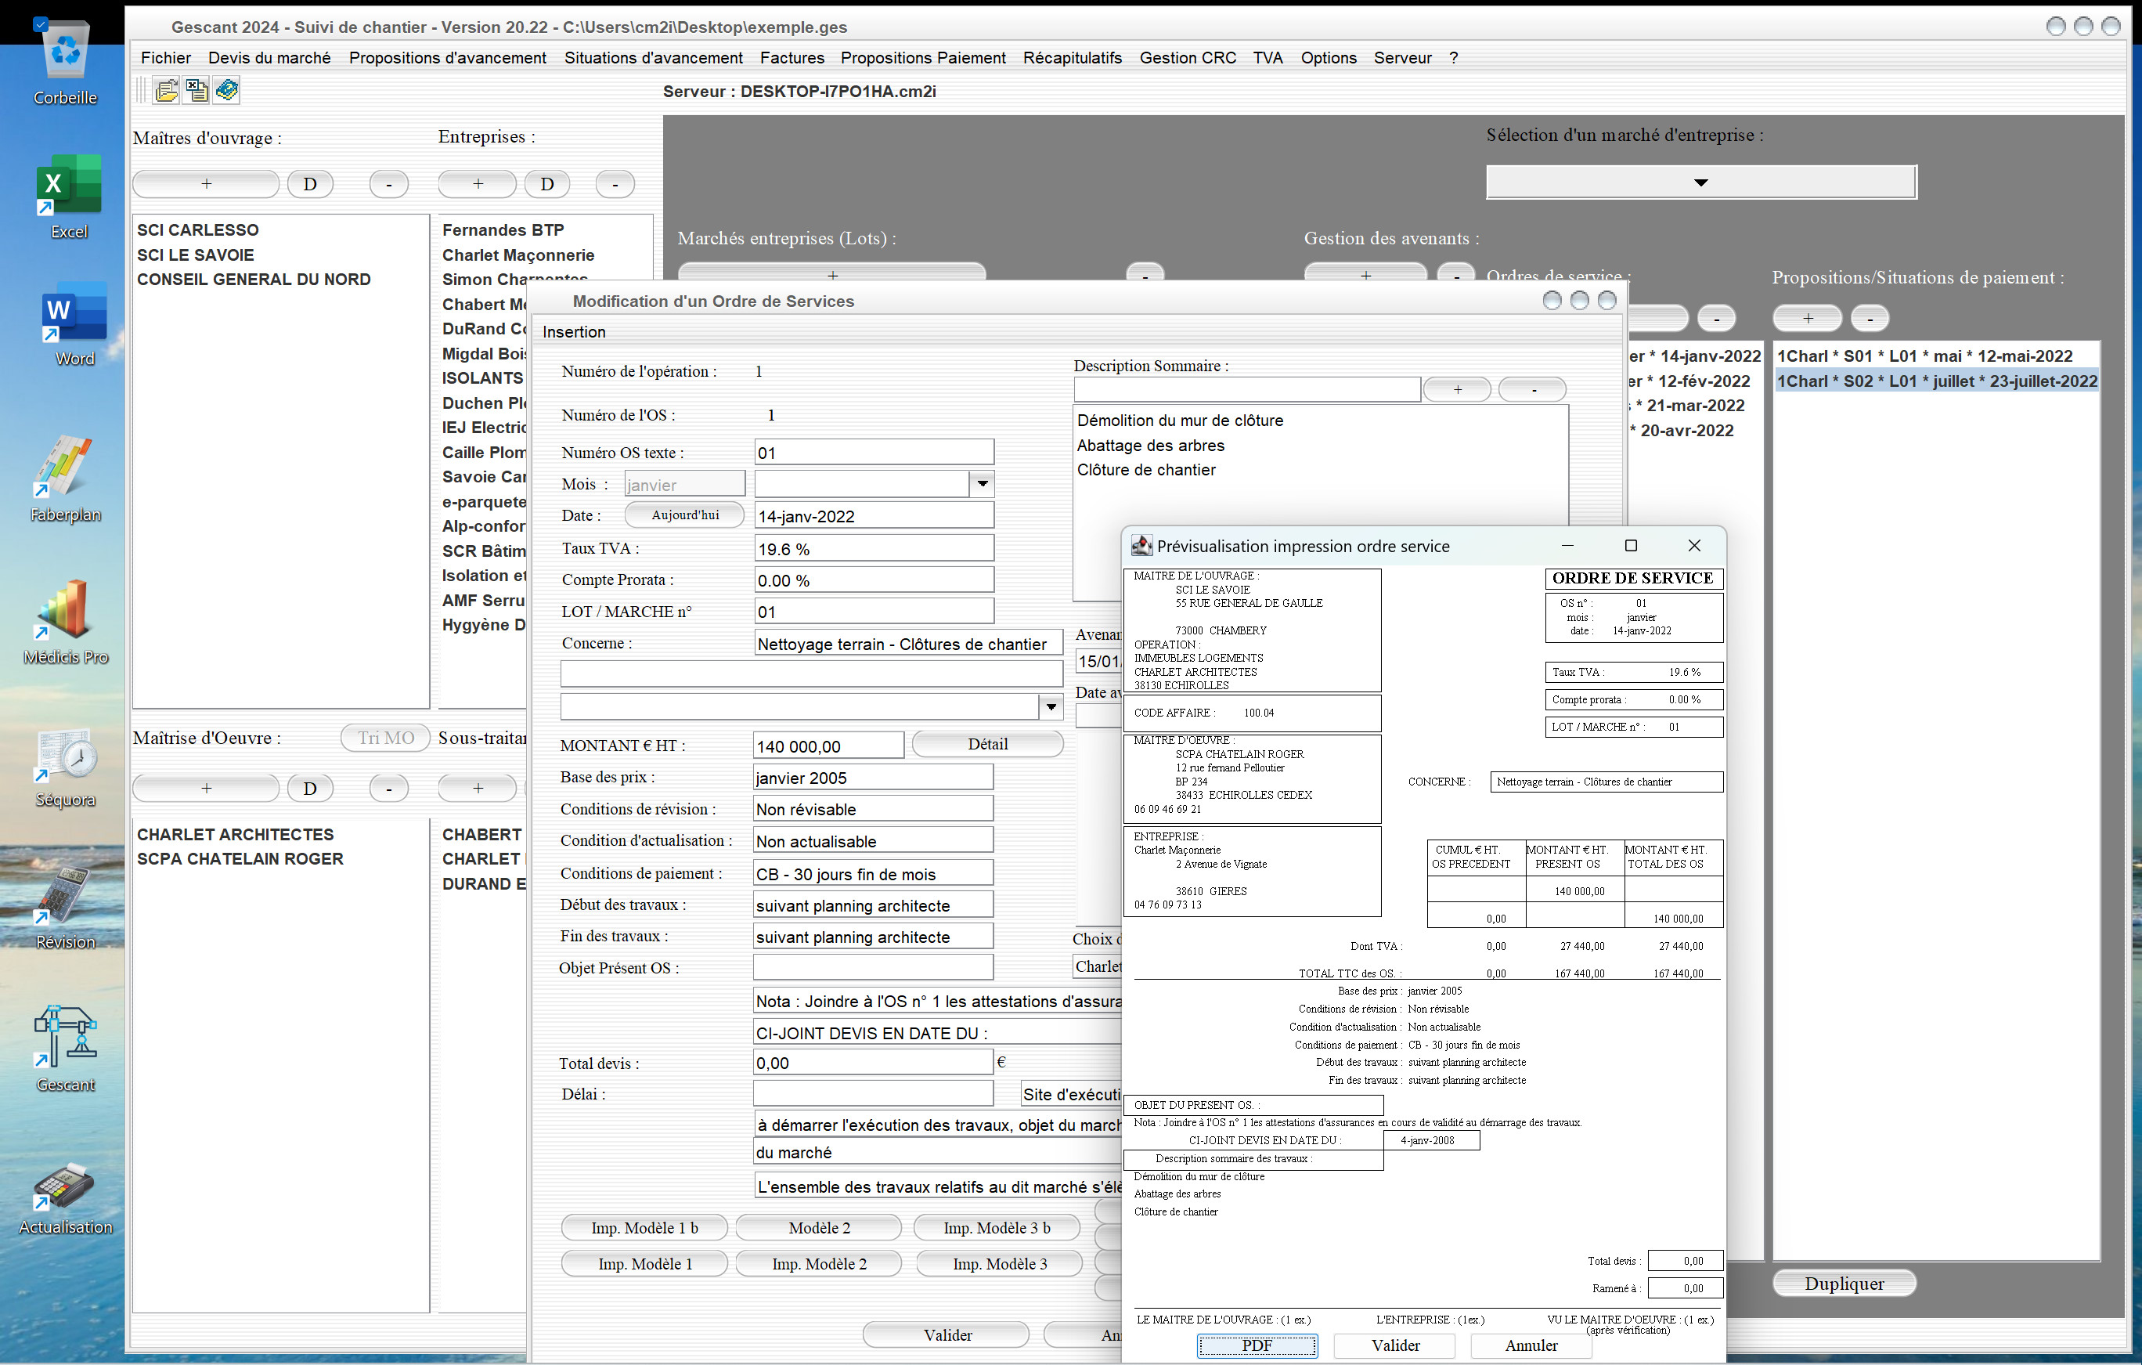This screenshot has height=1365, width=2142.
Task: Click the Détail button beside Montant
Action: coord(987,744)
